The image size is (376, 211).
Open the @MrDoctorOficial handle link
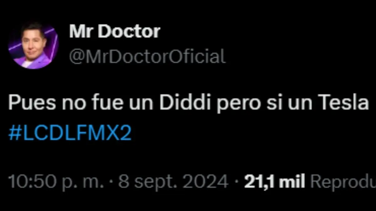click(147, 57)
